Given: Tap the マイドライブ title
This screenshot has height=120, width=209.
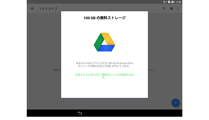Looking at the screenshot, I should click(x=48, y=9).
